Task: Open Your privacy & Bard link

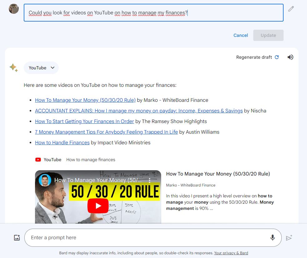Action: [231, 253]
